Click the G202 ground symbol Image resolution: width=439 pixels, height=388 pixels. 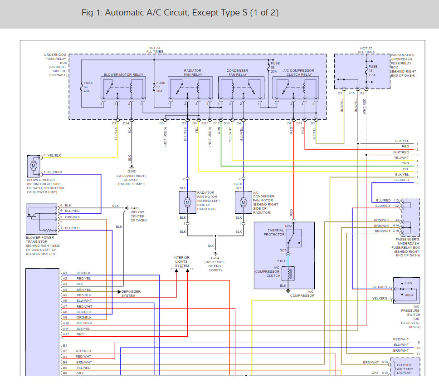[132, 167]
